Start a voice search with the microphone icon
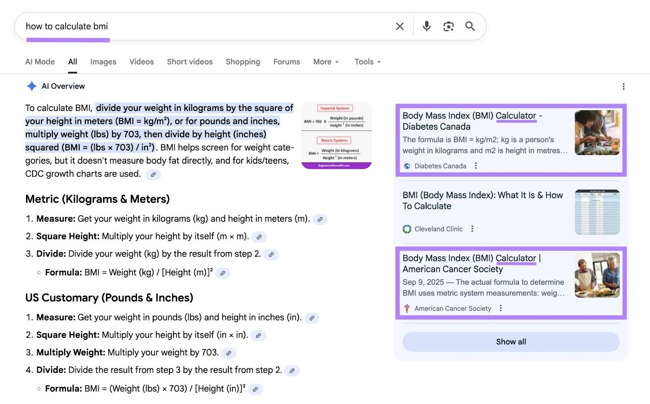The height and width of the screenshot is (404, 650). pyautogui.click(x=427, y=26)
